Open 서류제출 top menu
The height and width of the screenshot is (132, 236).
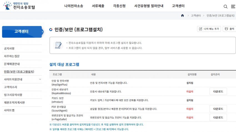[x=98, y=6]
